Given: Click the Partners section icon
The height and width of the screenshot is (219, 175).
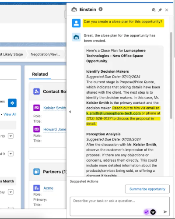Looking at the screenshot, I should 36,172.
